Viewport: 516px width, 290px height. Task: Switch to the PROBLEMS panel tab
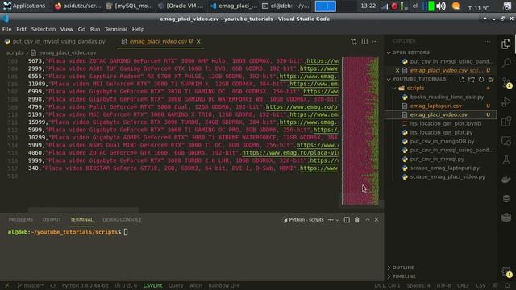[x=21, y=220]
